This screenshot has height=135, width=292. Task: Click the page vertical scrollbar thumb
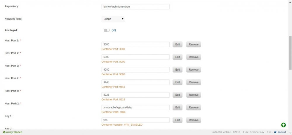click(x=290, y=52)
